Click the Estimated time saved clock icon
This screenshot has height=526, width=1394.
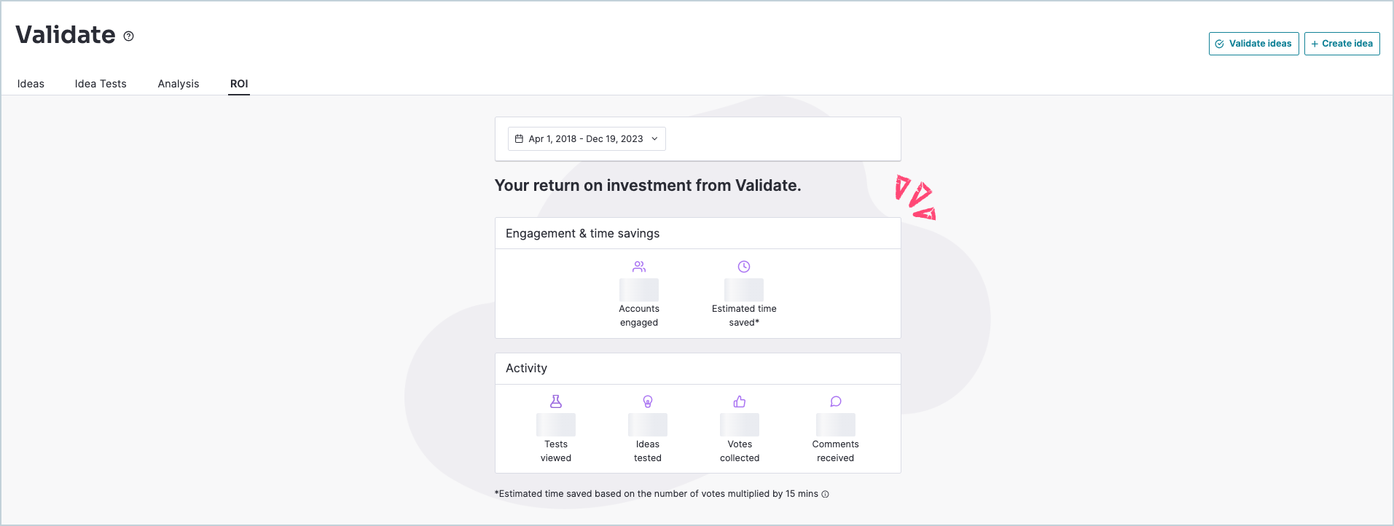[x=744, y=267]
